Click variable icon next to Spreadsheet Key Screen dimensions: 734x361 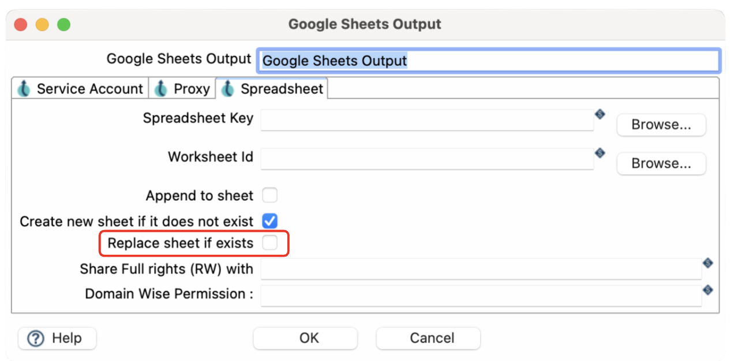600,114
